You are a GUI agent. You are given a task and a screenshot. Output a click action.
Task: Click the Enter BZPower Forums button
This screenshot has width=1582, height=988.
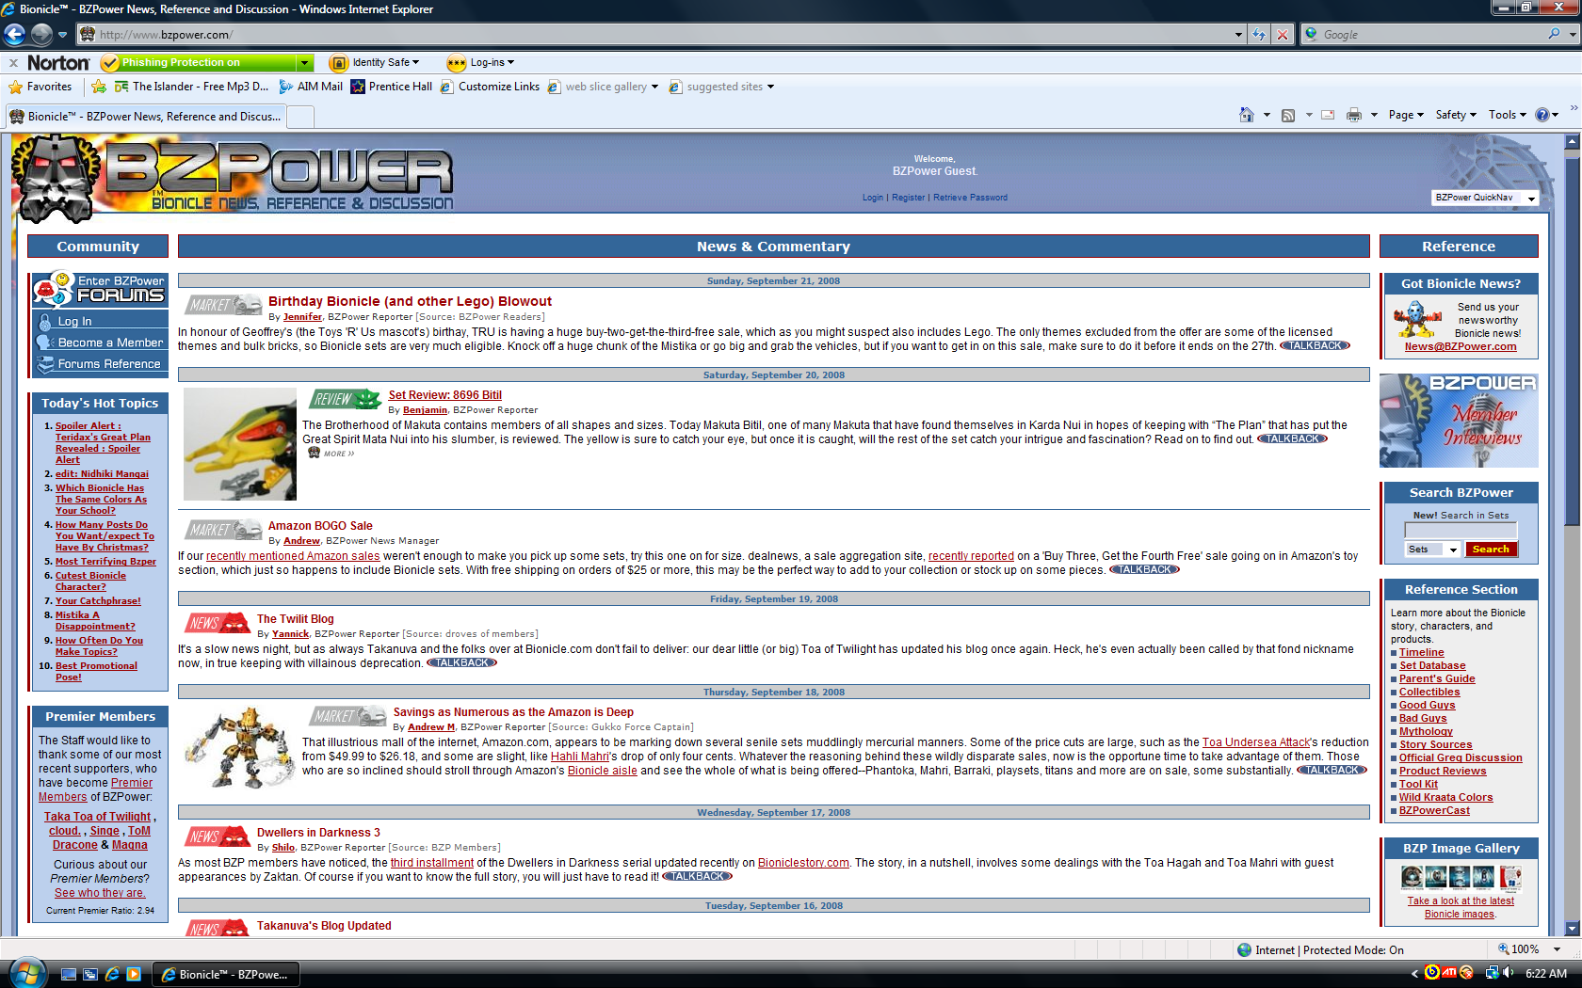(x=100, y=289)
